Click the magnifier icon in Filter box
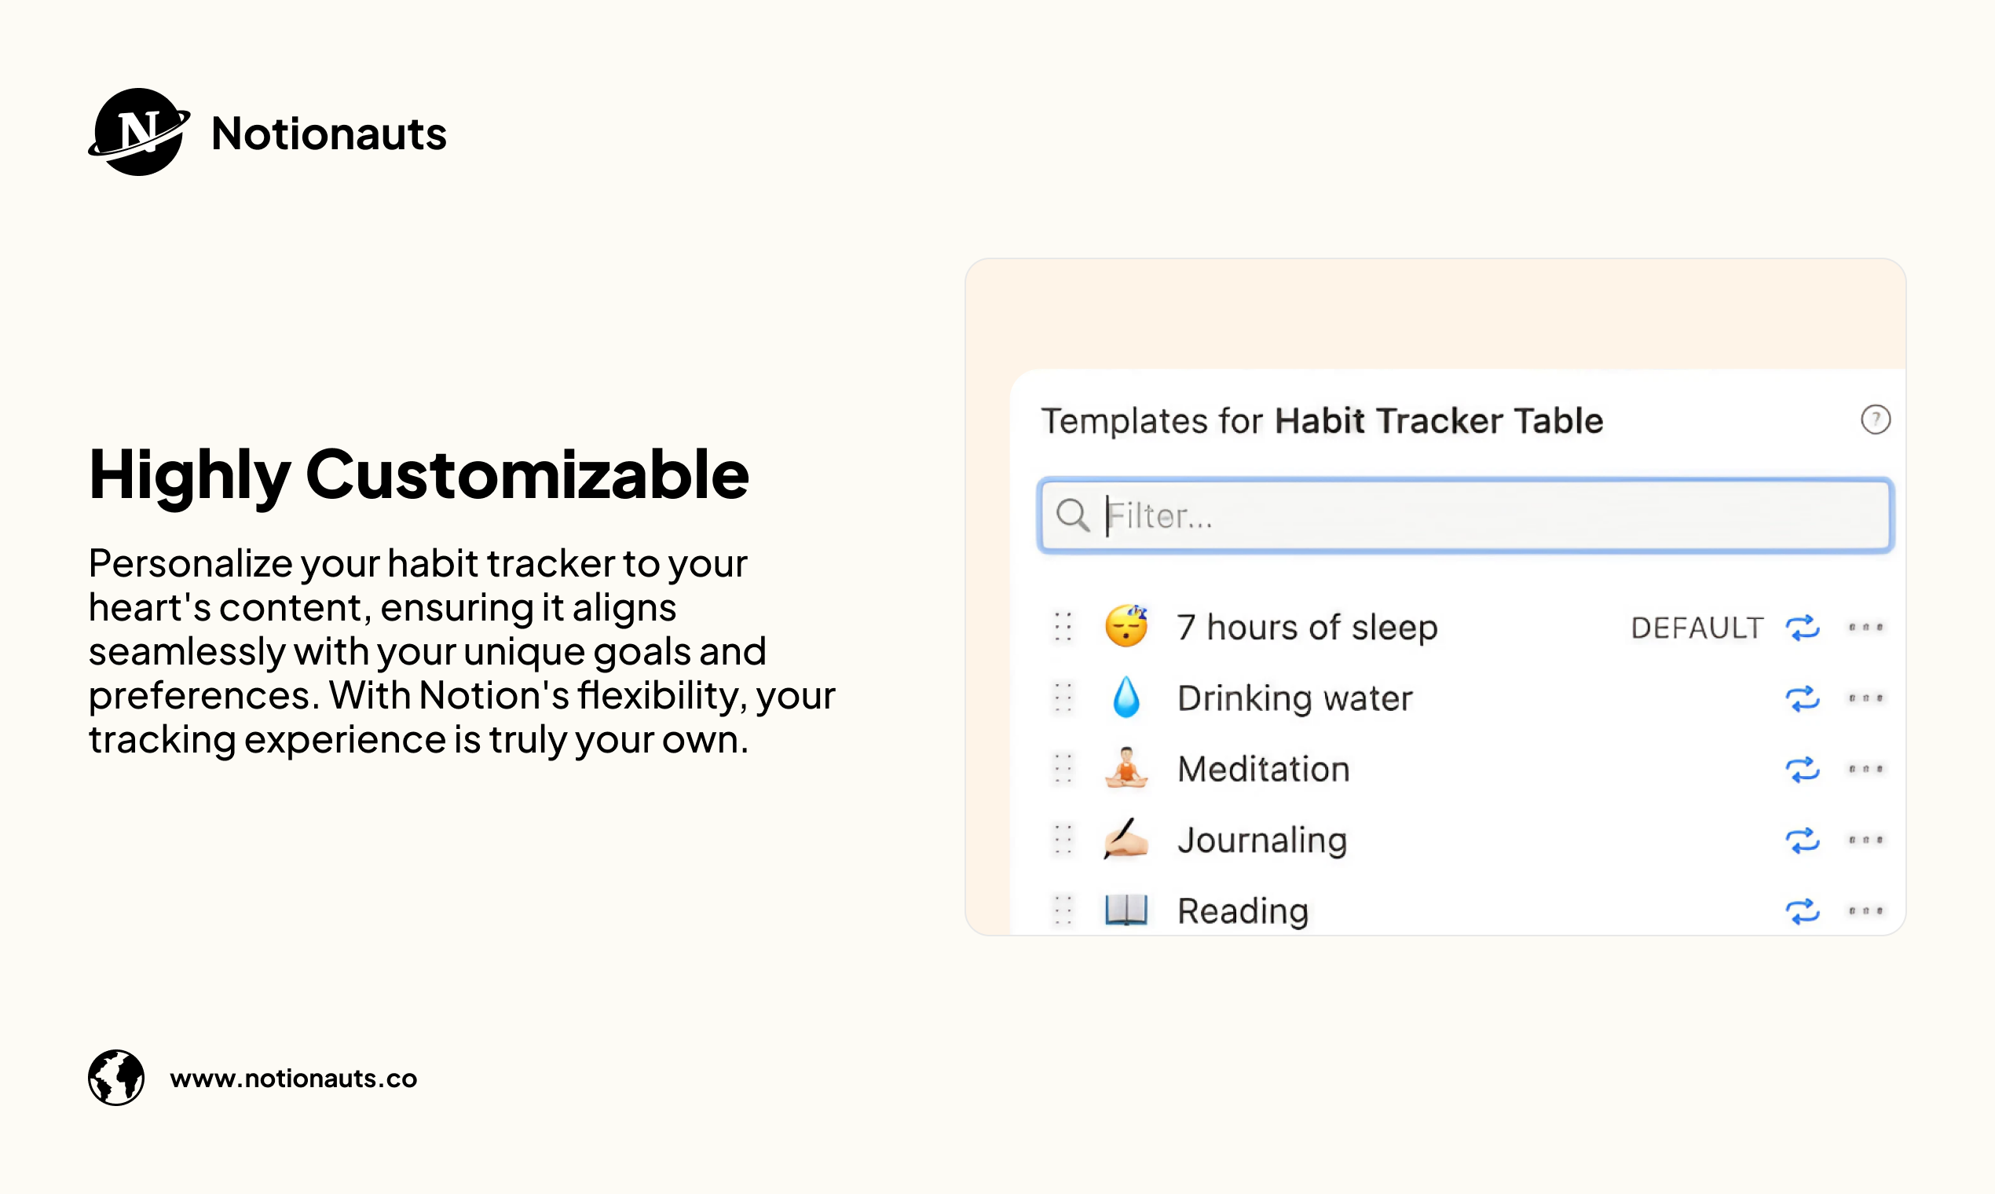This screenshot has width=1995, height=1194. tap(1072, 515)
